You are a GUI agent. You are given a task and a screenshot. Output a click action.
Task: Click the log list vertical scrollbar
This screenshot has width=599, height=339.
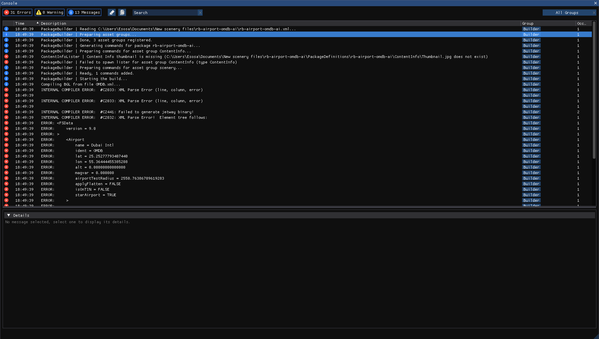594,91
